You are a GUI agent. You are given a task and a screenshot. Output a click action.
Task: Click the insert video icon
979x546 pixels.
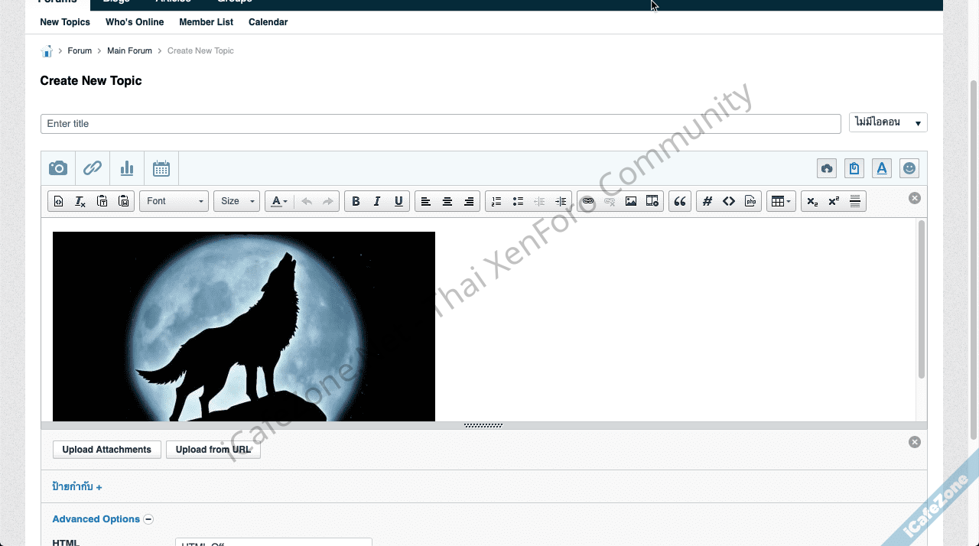[x=652, y=201]
